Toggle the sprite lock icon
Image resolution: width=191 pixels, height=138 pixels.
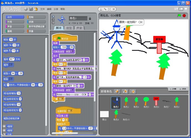[90, 18]
